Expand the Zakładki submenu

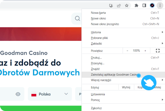tap(123, 44)
